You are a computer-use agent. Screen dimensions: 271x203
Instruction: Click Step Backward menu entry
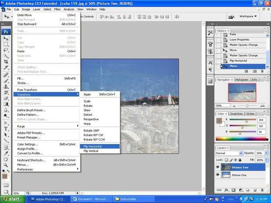pyautogui.click(x=46, y=24)
